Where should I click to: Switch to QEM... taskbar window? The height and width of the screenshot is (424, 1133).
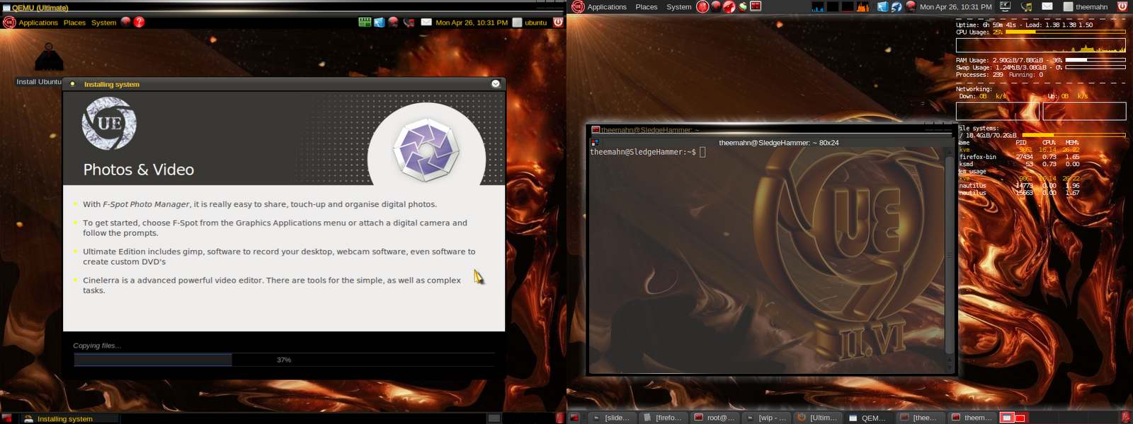tap(868, 418)
